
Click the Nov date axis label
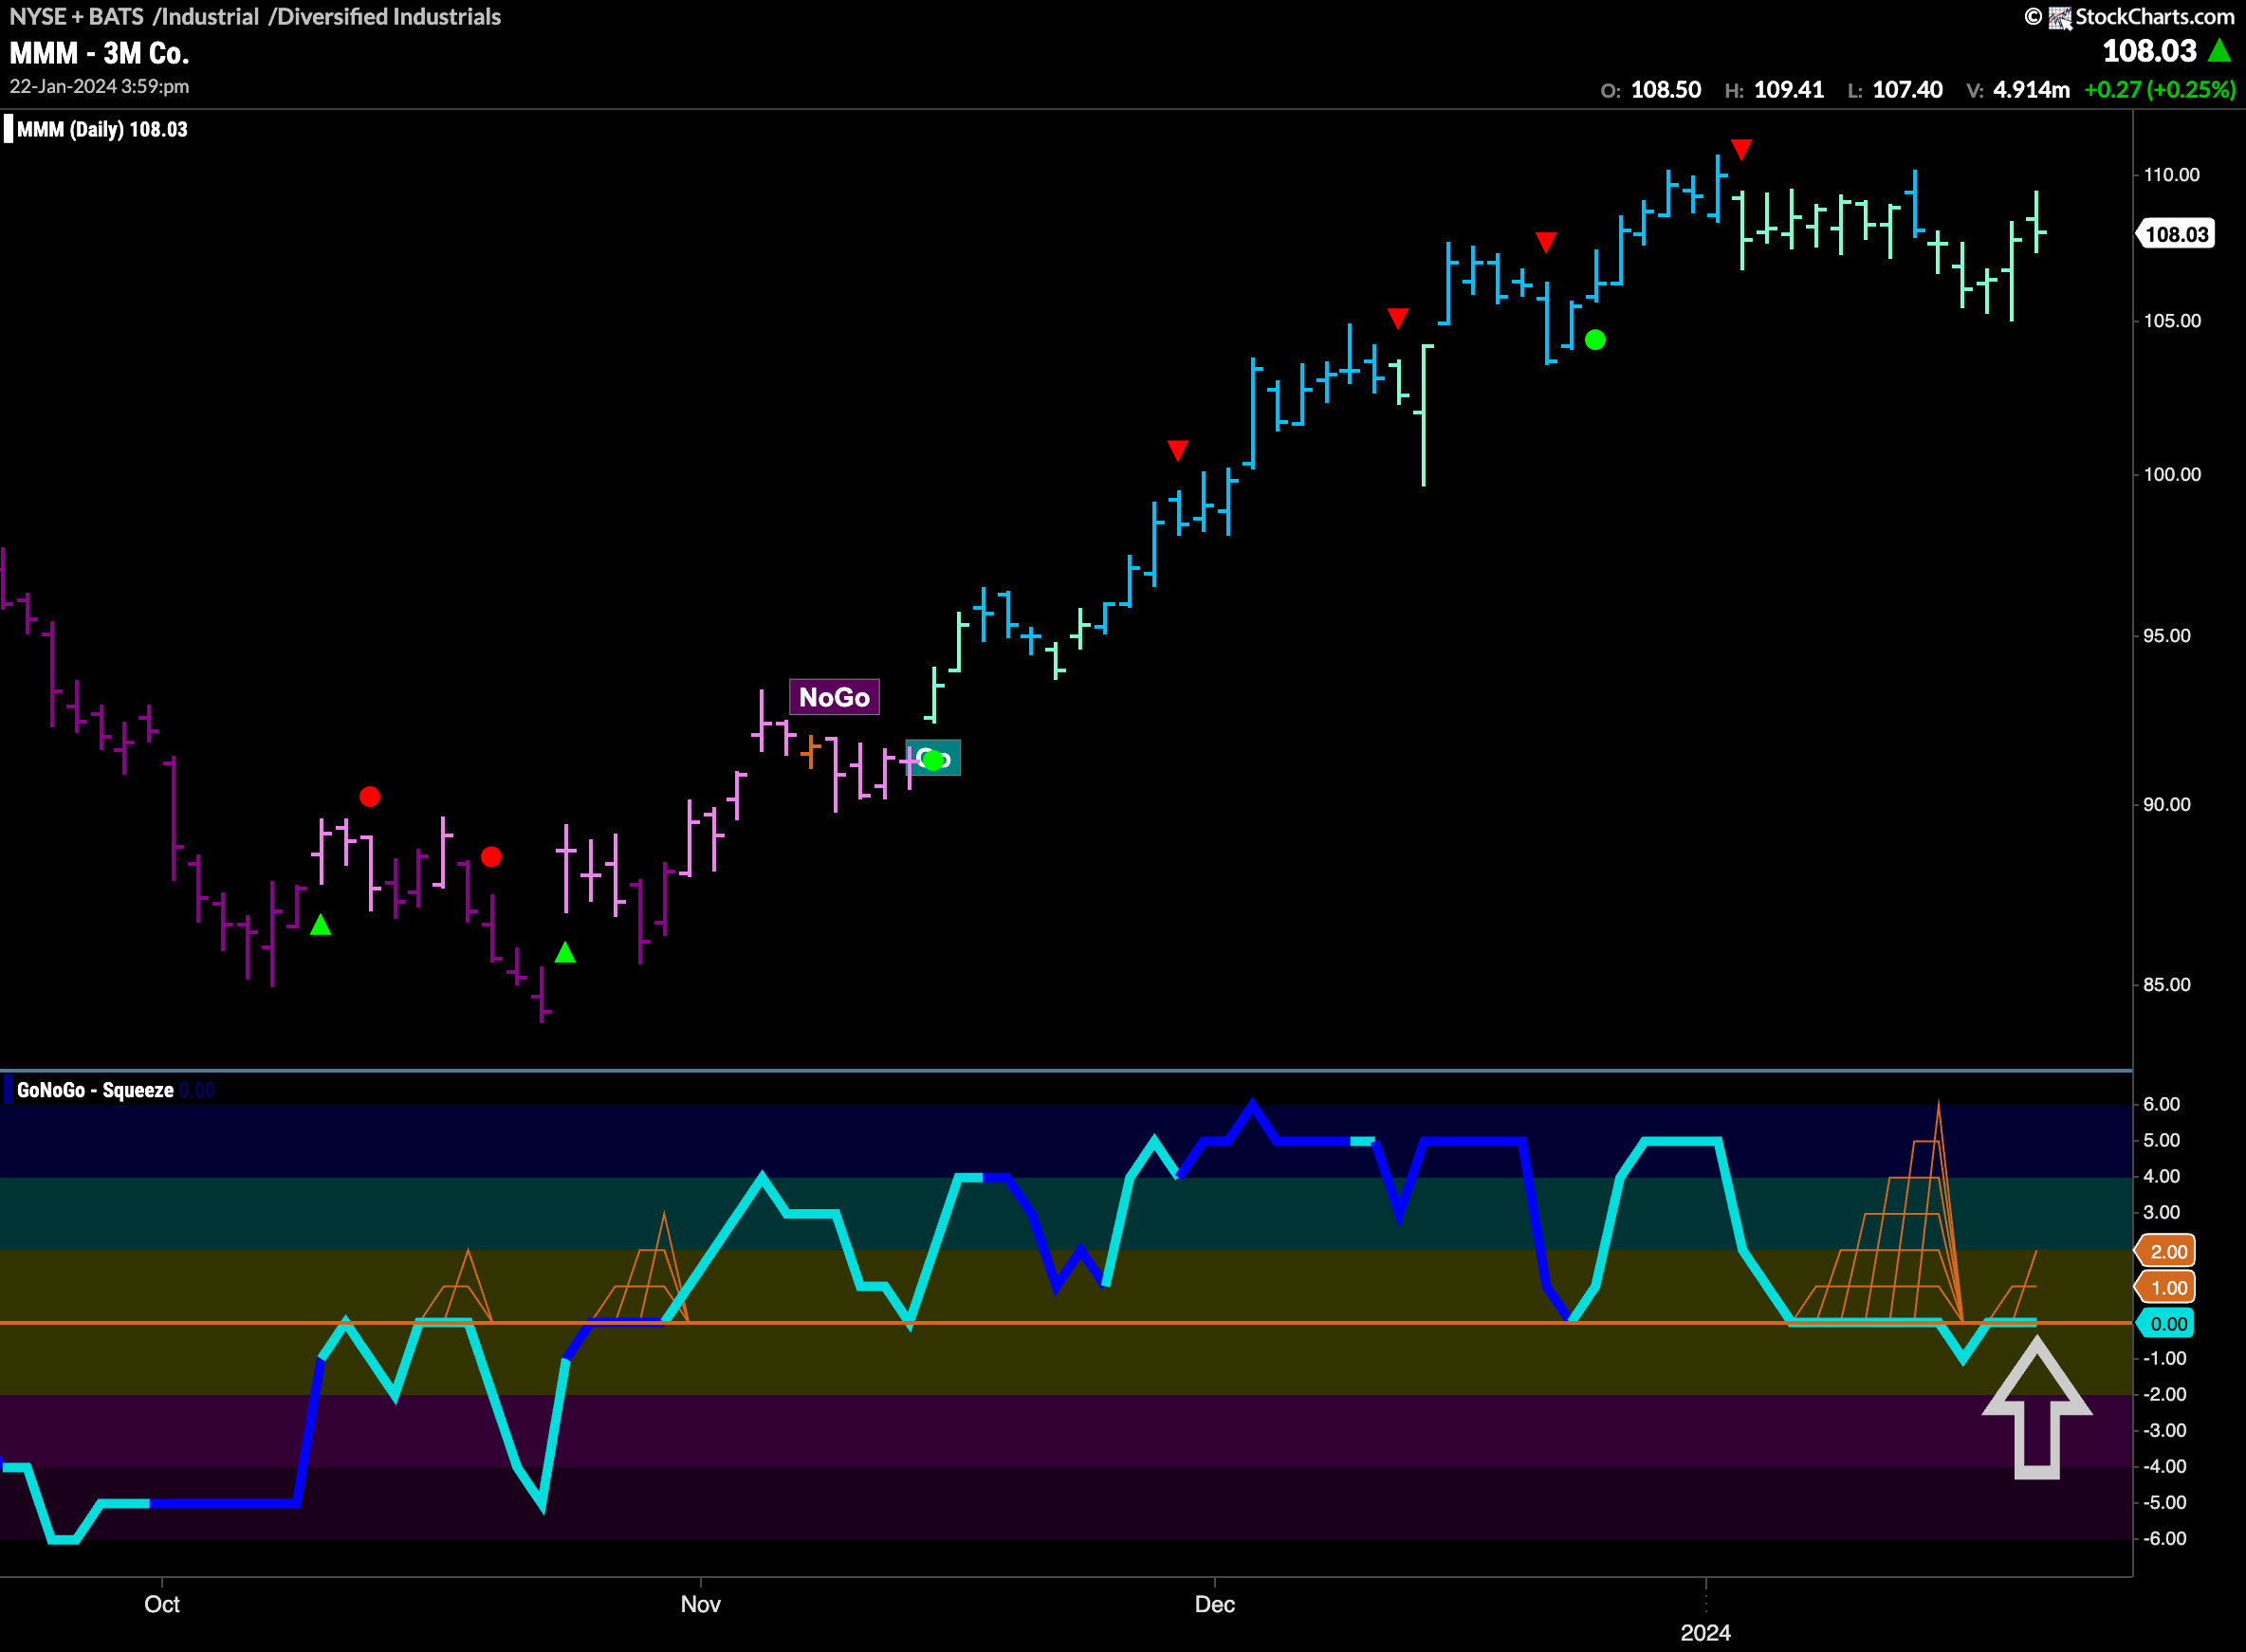(x=700, y=1604)
